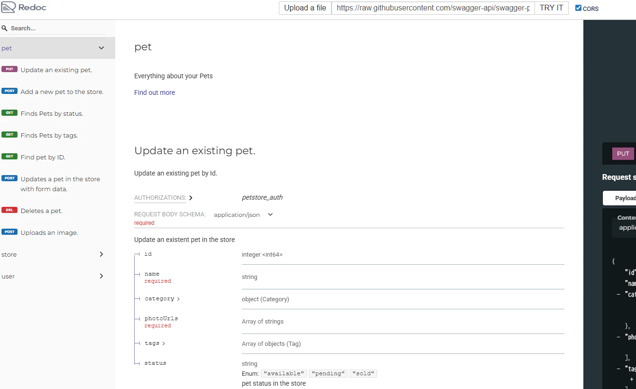
Task: Click the Array of objects (Tag) text
Action: tap(271, 344)
